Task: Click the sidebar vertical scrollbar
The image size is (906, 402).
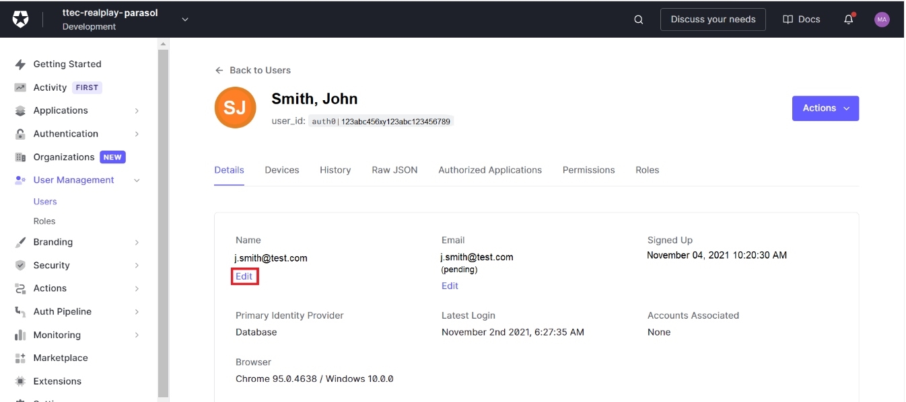Action: pos(163,222)
